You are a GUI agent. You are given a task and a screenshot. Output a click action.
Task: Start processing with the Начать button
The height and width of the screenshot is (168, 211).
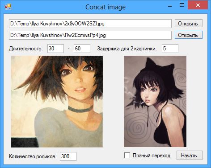(190, 156)
